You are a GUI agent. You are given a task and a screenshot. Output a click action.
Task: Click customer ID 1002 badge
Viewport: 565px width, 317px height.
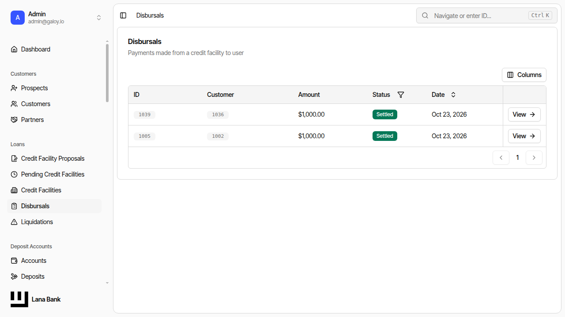[x=218, y=136]
